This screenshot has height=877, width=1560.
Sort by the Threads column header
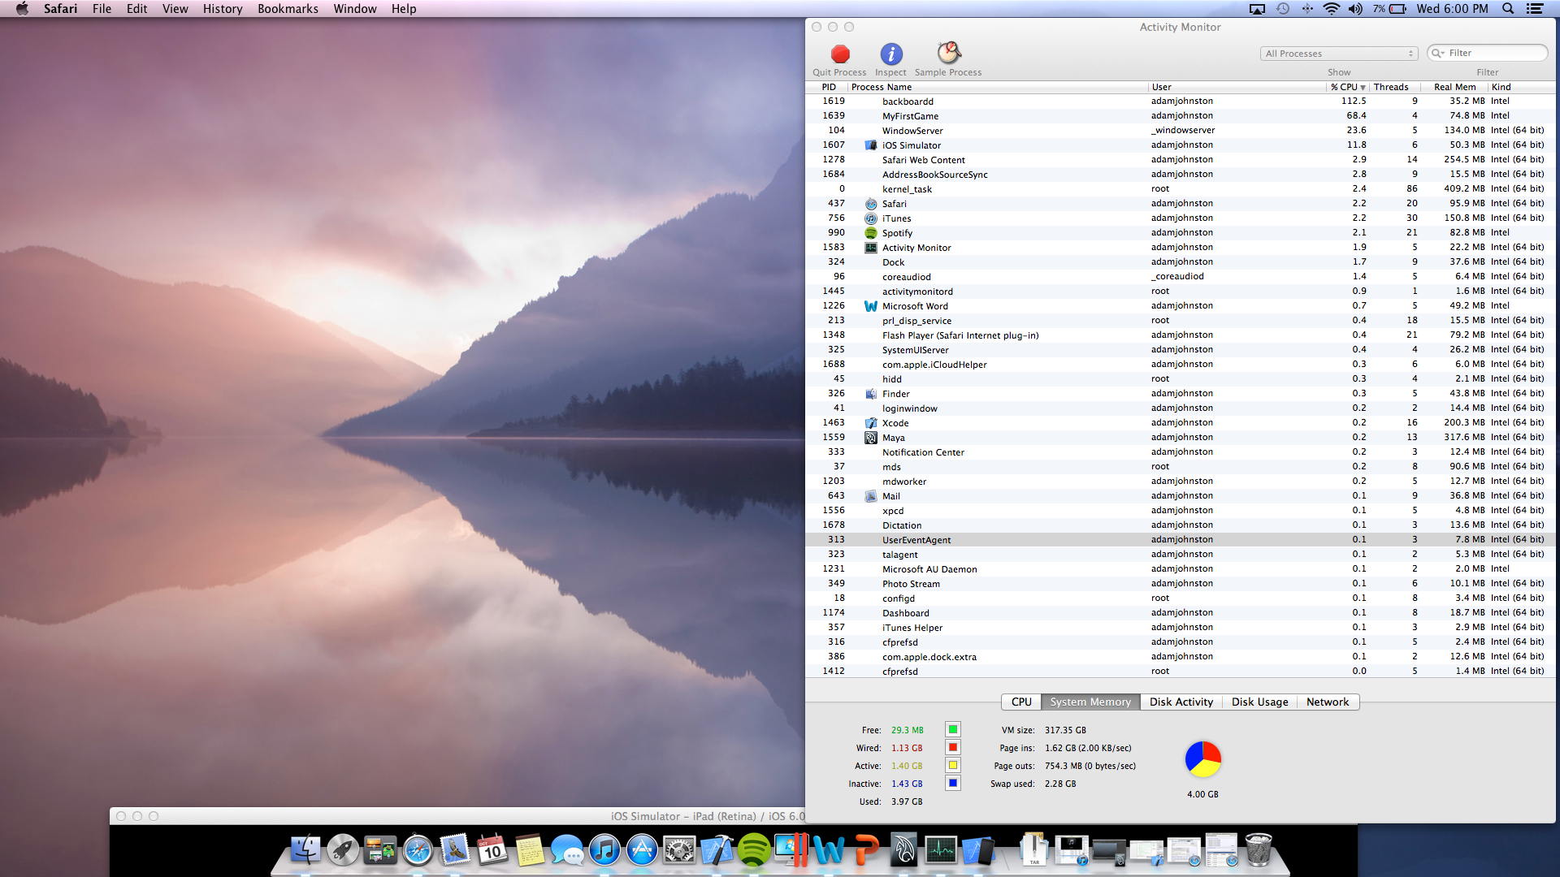1395,87
